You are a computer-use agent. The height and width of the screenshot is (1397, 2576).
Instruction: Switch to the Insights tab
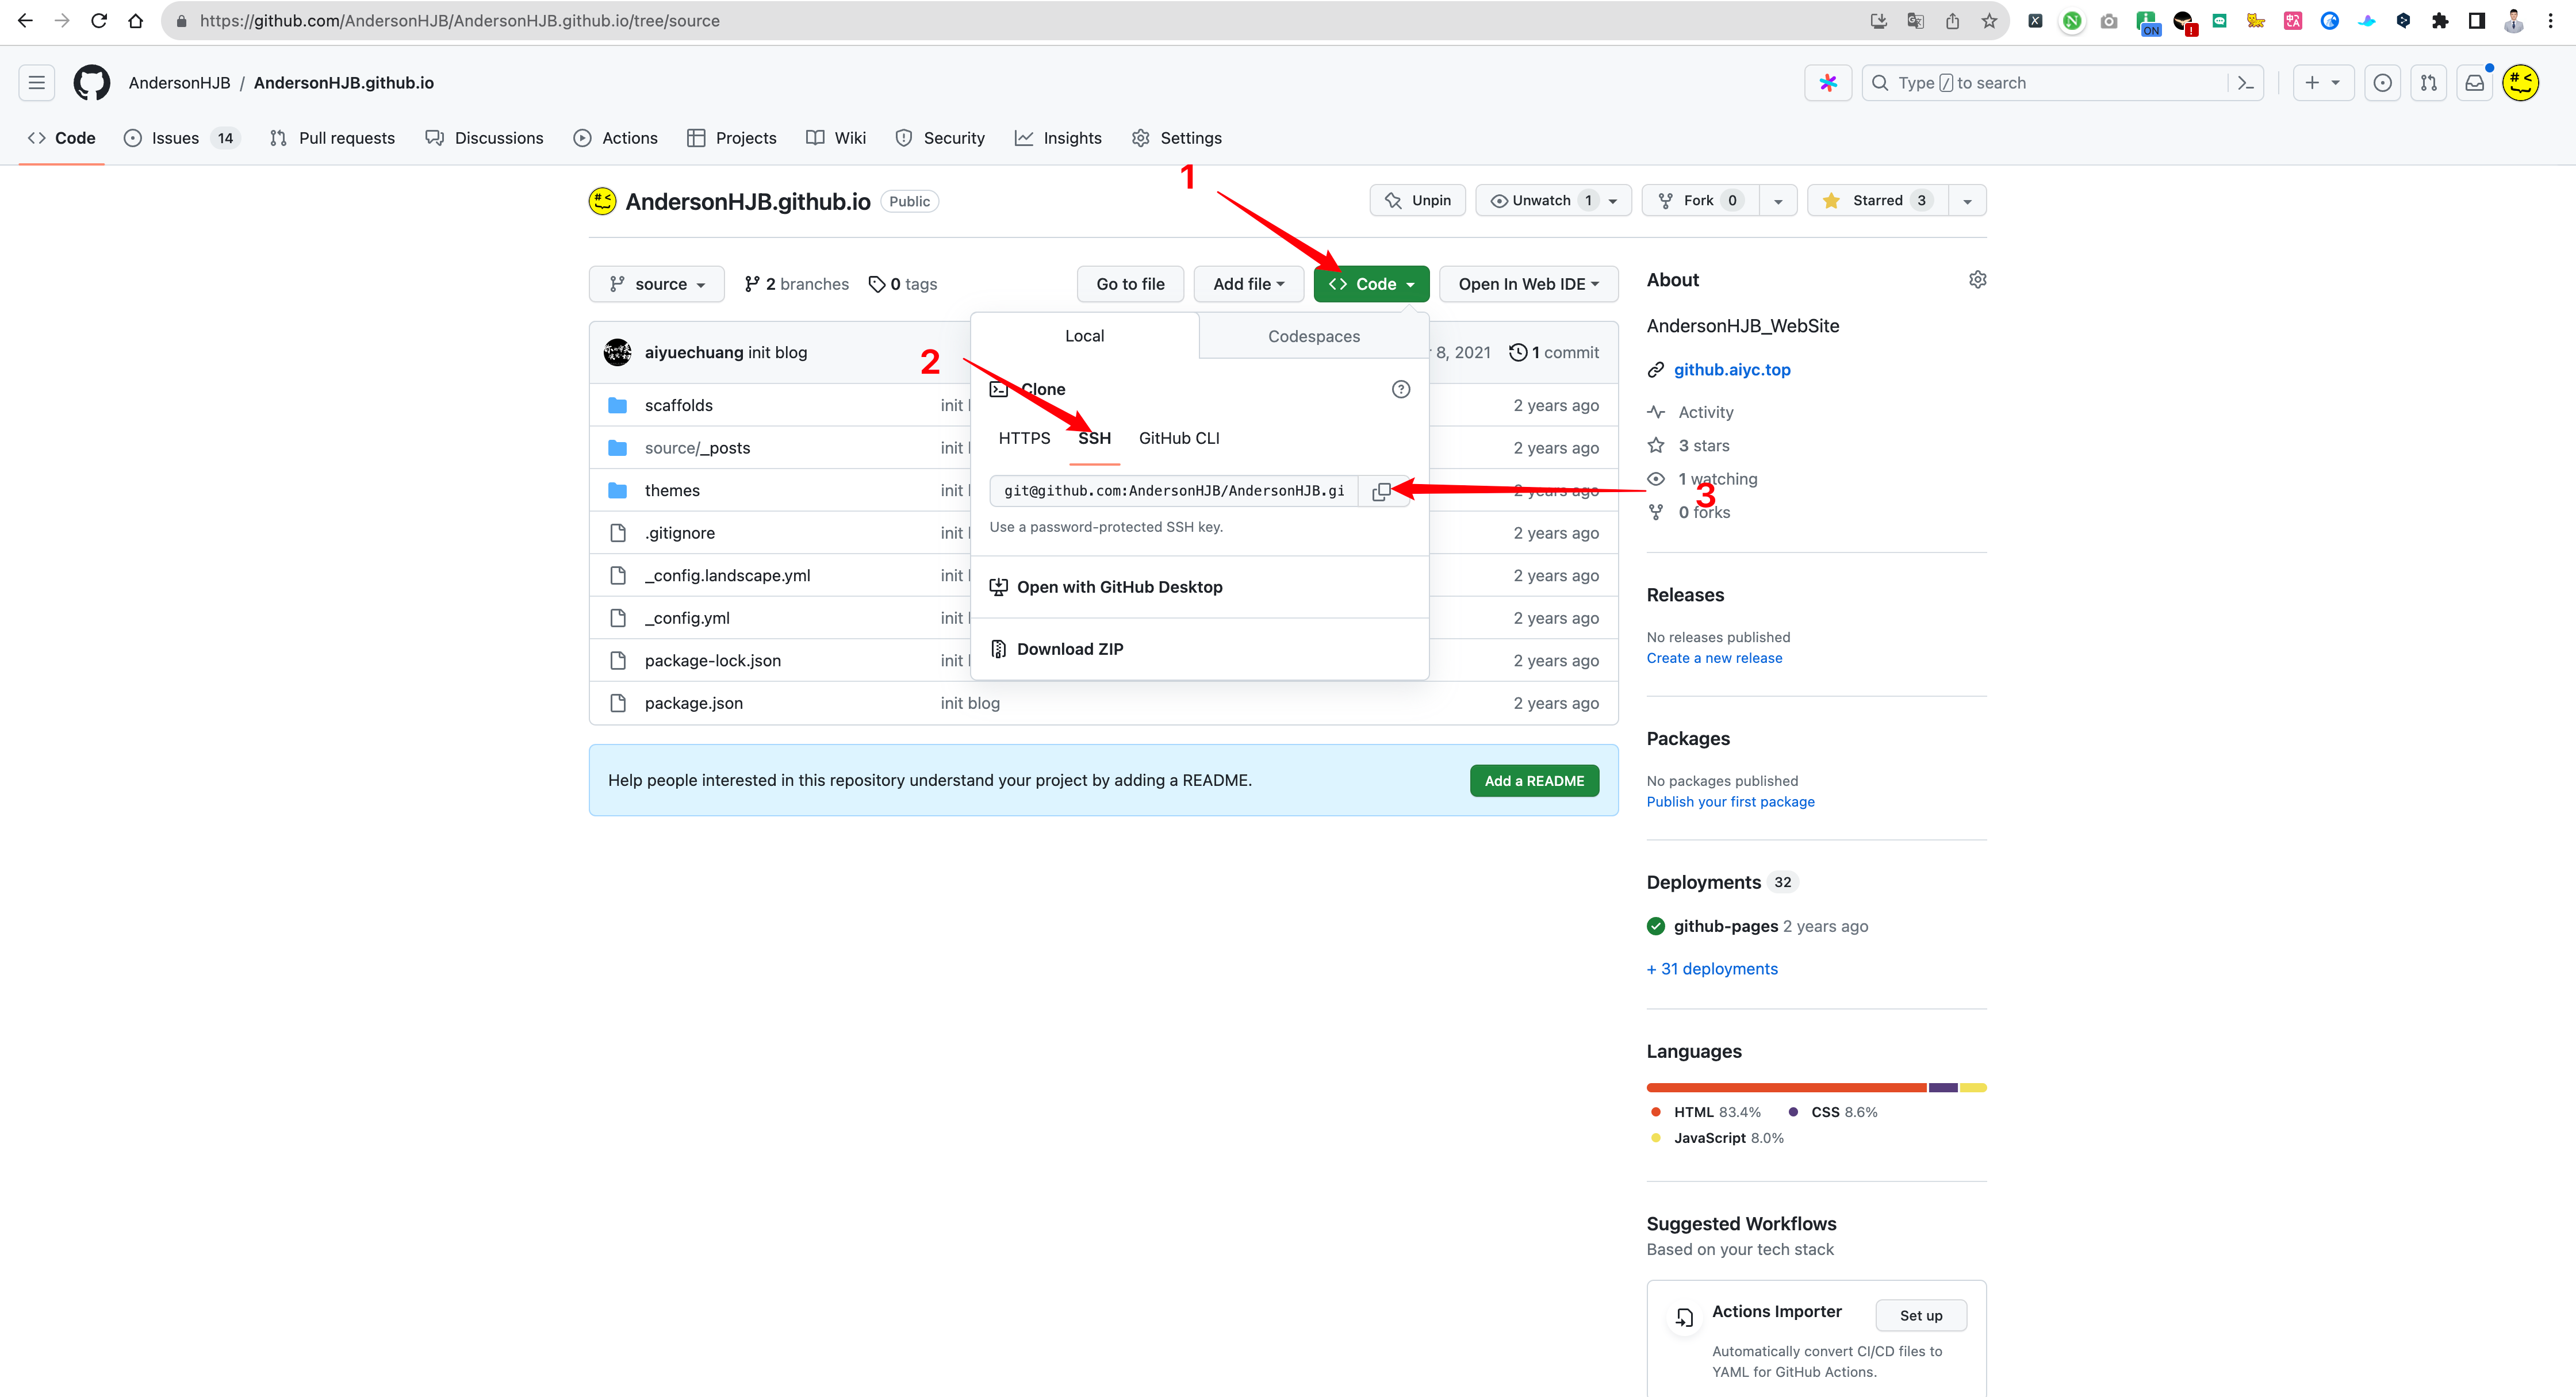pos(1058,138)
